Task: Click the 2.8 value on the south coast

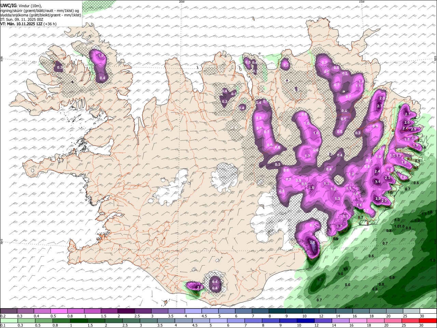Action: tap(200, 288)
